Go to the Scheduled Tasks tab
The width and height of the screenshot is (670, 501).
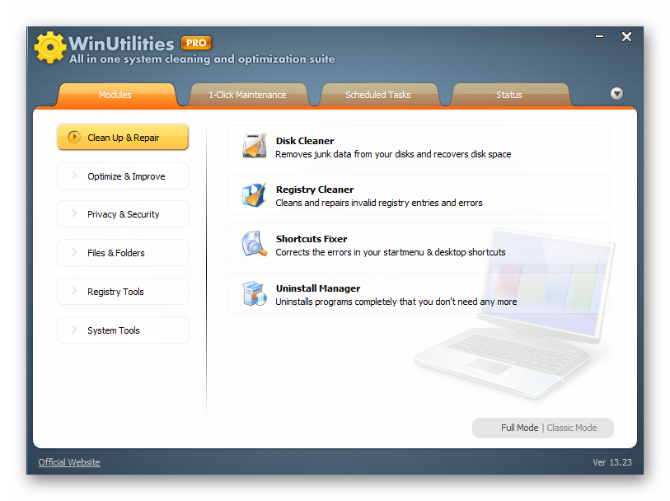378,95
